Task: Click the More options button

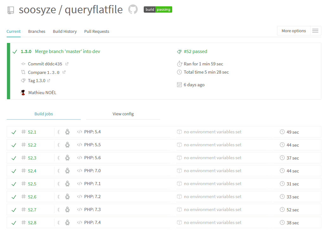Action: click(x=293, y=31)
